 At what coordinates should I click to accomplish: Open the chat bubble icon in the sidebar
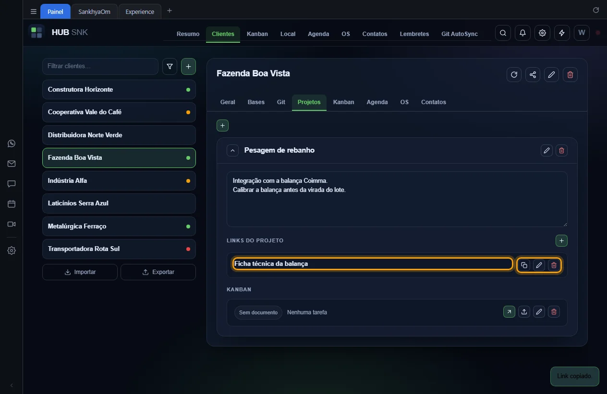pos(12,184)
